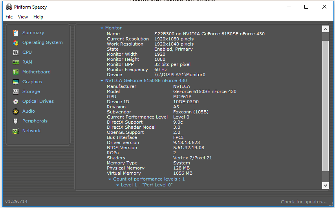The image size is (335, 208).
Task: Click the Physical Memory 128 MB value
Action: point(181,168)
